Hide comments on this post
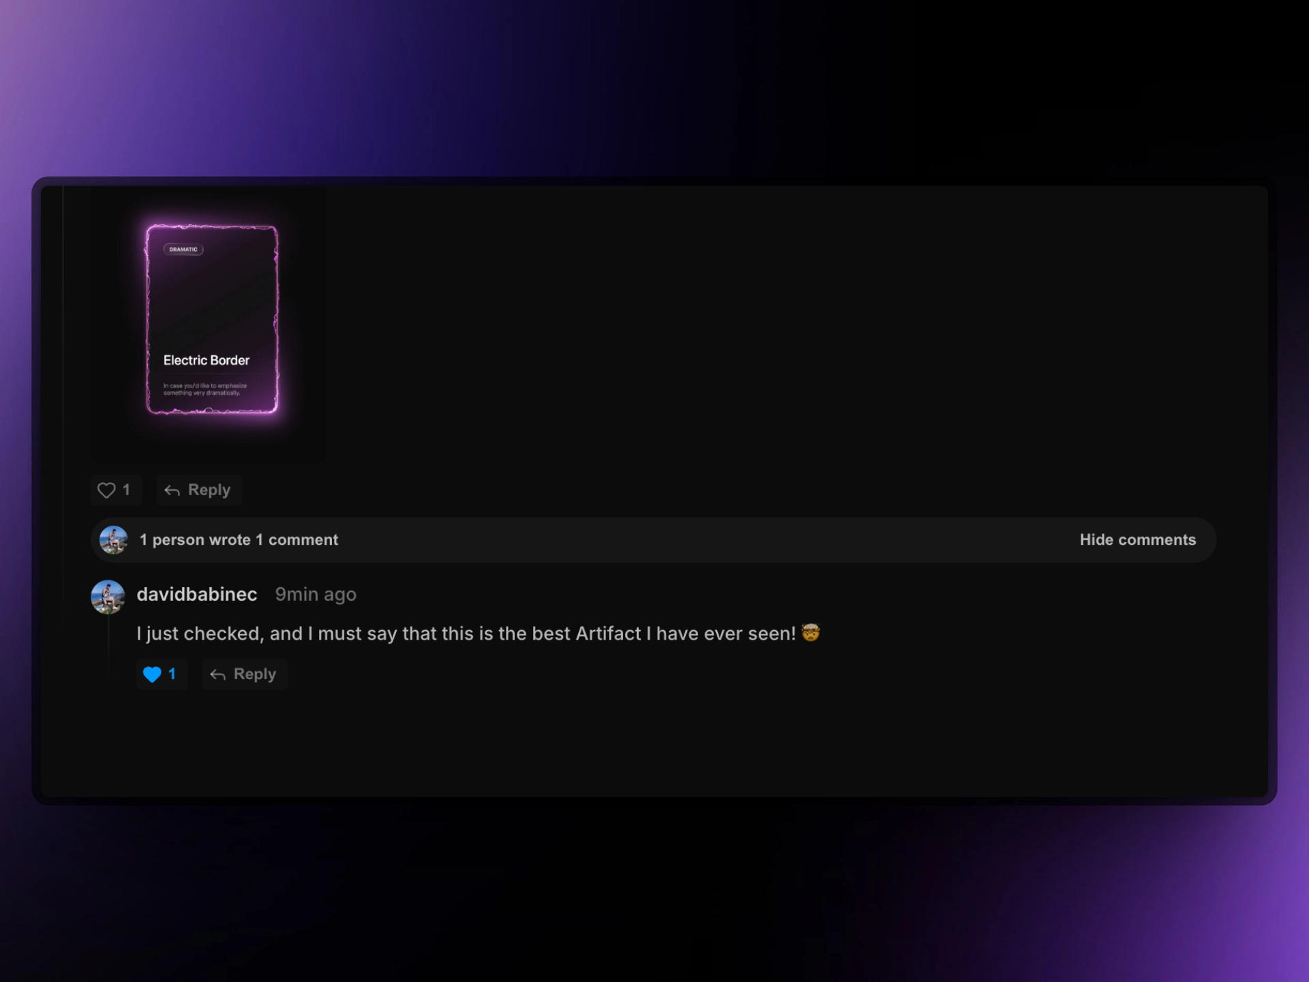This screenshot has height=982, width=1309. (1137, 540)
